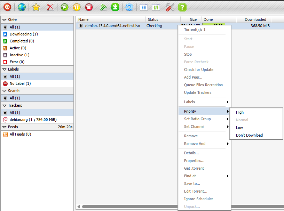The height and width of the screenshot is (211, 284).
Task: Click the red X remove toolbar icon
Action: pyautogui.click(x=50, y=7)
